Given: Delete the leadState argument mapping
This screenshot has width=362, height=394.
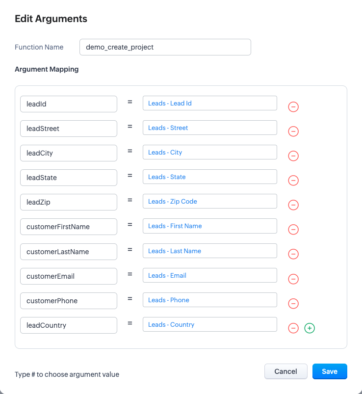Looking at the screenshot, I should coord(293,181).
